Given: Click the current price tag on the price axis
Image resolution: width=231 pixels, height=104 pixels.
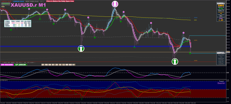Looking at the screenshot, I should [x=228, y=52].
